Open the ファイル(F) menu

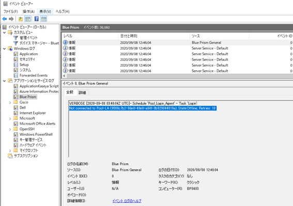click(x=10, y=11)
